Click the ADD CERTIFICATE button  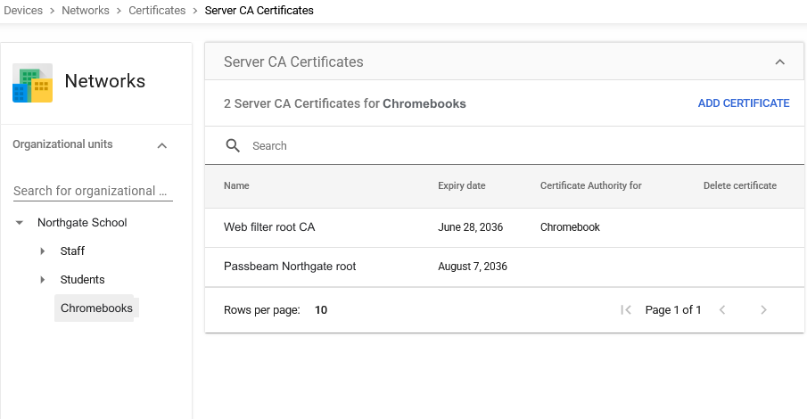(744, 103)
